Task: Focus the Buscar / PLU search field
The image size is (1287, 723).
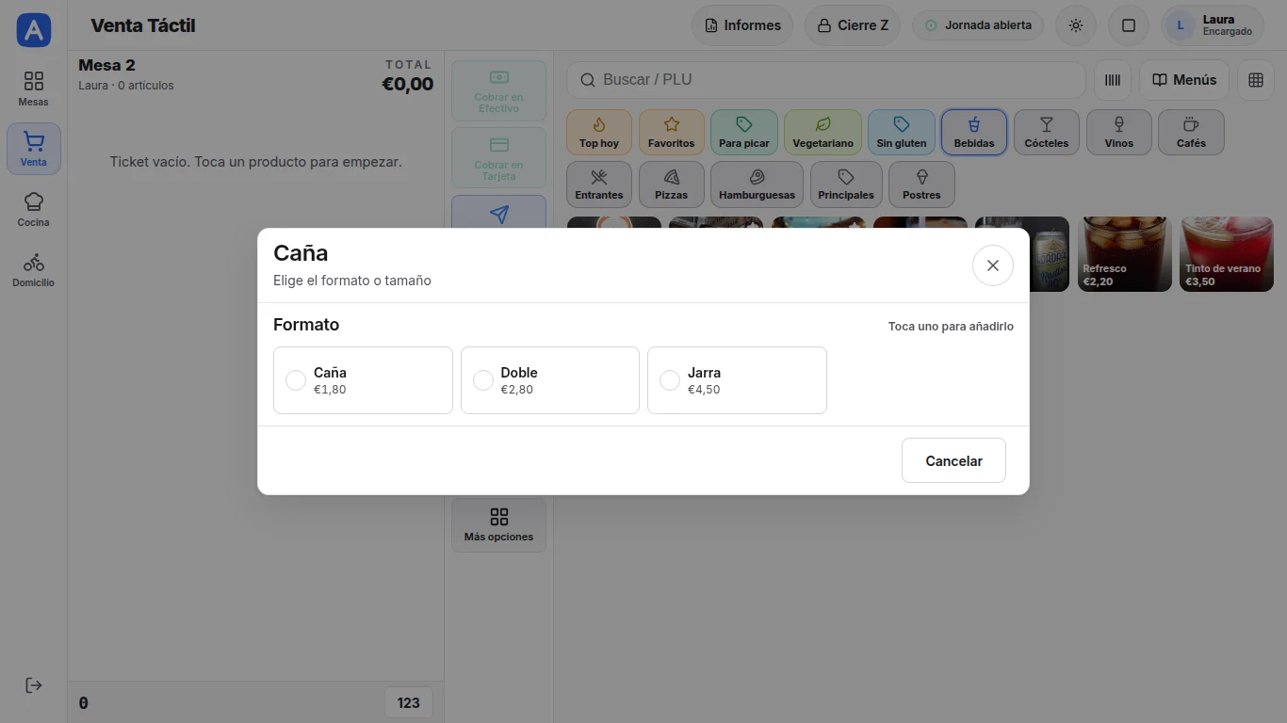Action: click(x=826, y=80)
